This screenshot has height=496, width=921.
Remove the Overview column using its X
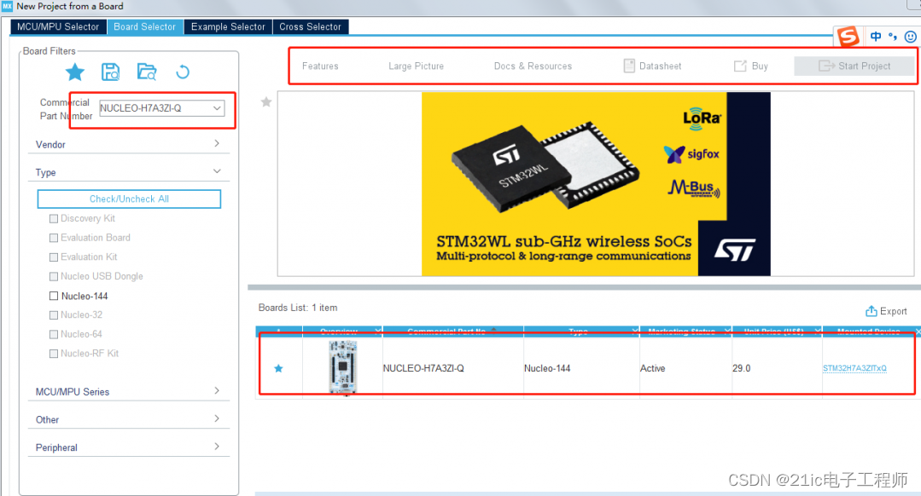377,332
